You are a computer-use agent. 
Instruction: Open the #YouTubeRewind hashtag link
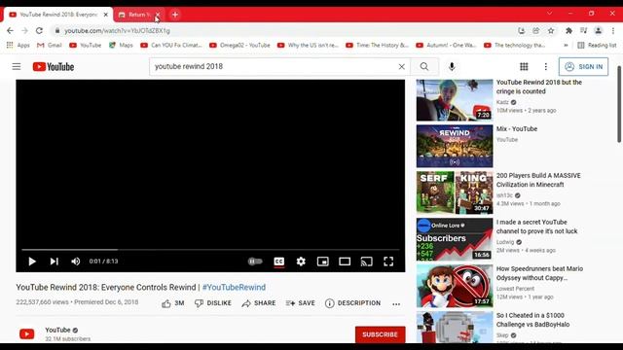coord(234,287)
